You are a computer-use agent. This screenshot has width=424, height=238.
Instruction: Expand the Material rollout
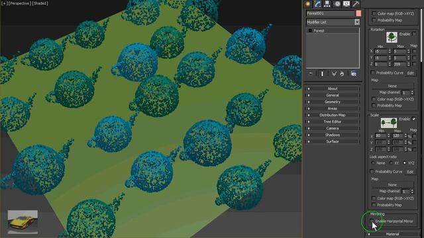click(x=392, y=234)
